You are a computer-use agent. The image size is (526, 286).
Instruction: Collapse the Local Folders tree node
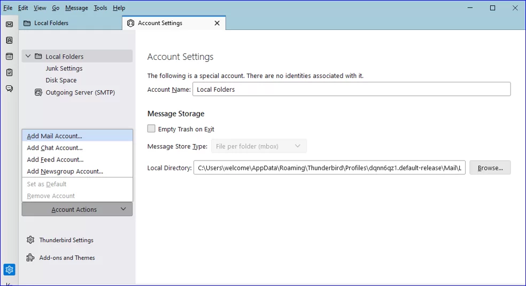click(28, 56)
